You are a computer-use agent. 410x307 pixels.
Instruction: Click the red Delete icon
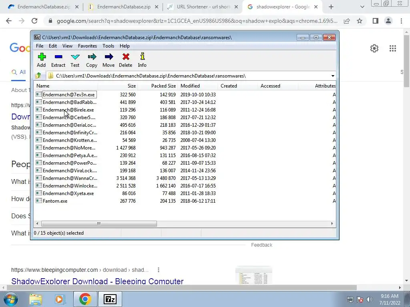coord(125,60)
